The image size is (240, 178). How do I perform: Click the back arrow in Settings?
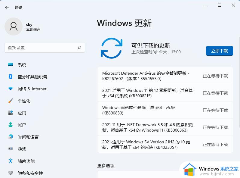(7, 8)
